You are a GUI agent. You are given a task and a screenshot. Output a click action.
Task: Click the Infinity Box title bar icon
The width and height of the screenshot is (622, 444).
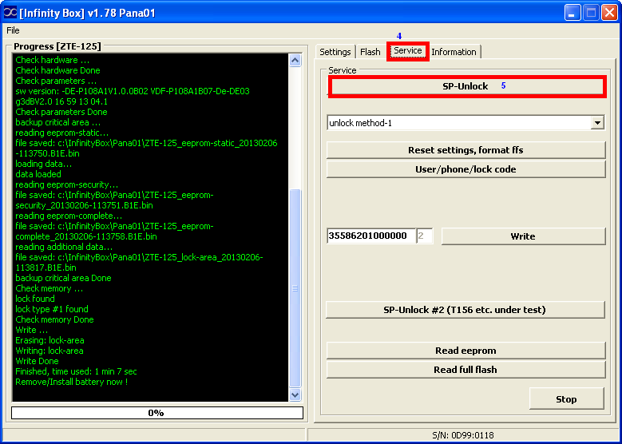[x=10, y=13]
